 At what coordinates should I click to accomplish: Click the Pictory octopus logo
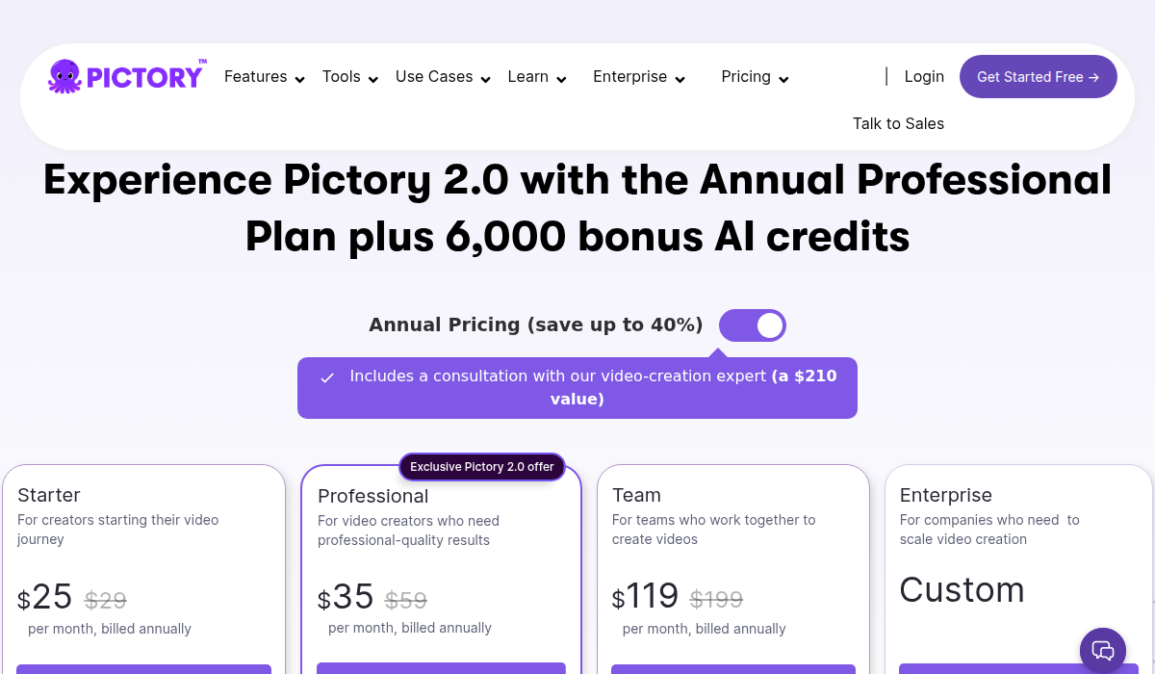(64, 76)
